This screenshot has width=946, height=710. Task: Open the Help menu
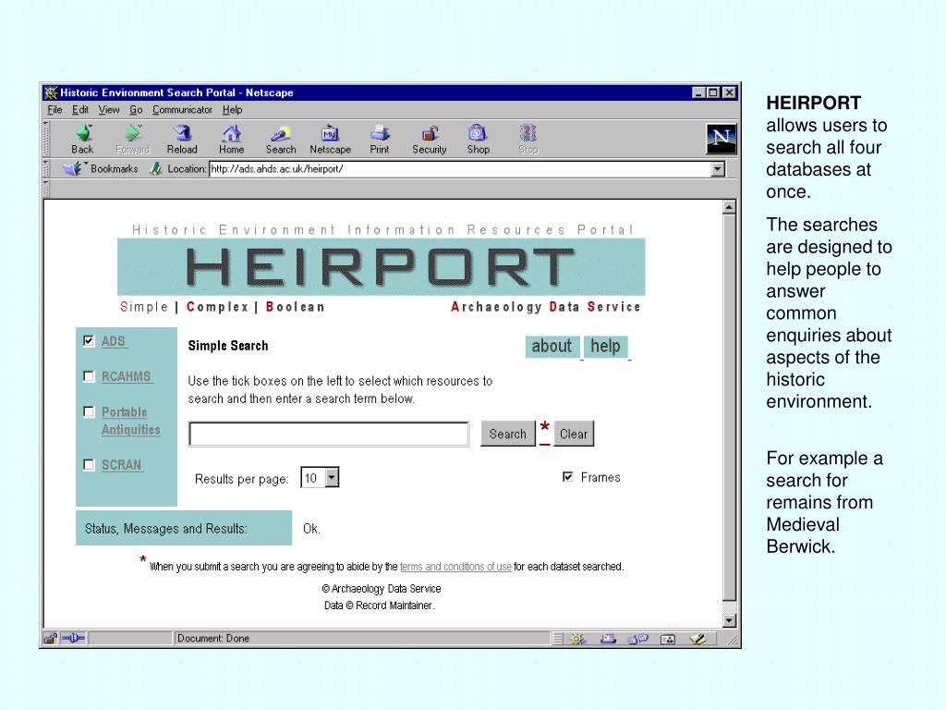pos(232,110)
